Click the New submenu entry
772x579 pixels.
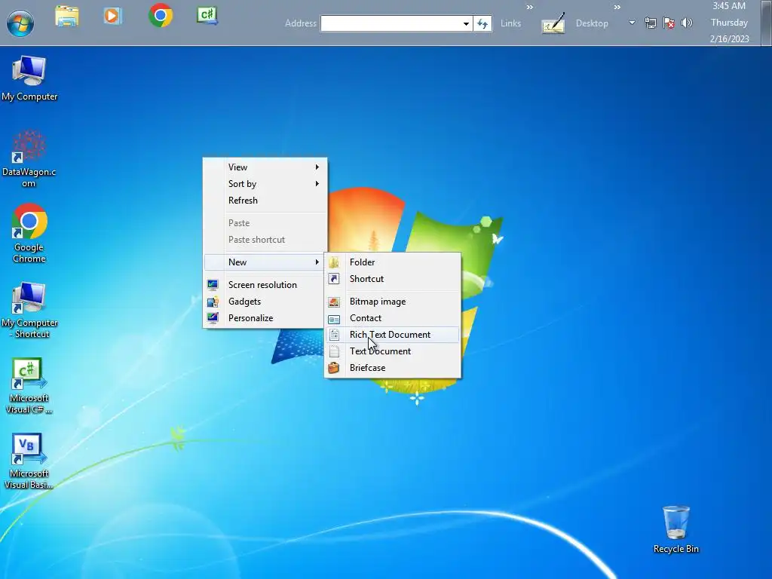(x=265, y=262)
